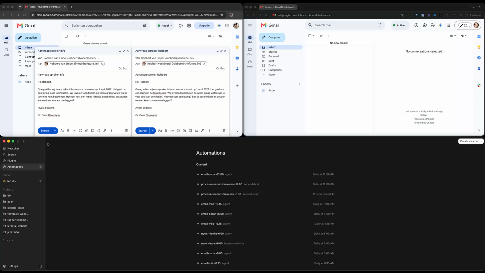Open Actief status dropdown in left Gmail

click(x=165, y=26)
